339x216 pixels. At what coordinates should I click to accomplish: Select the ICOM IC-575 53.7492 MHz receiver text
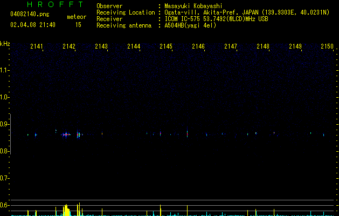click(217, 19)
